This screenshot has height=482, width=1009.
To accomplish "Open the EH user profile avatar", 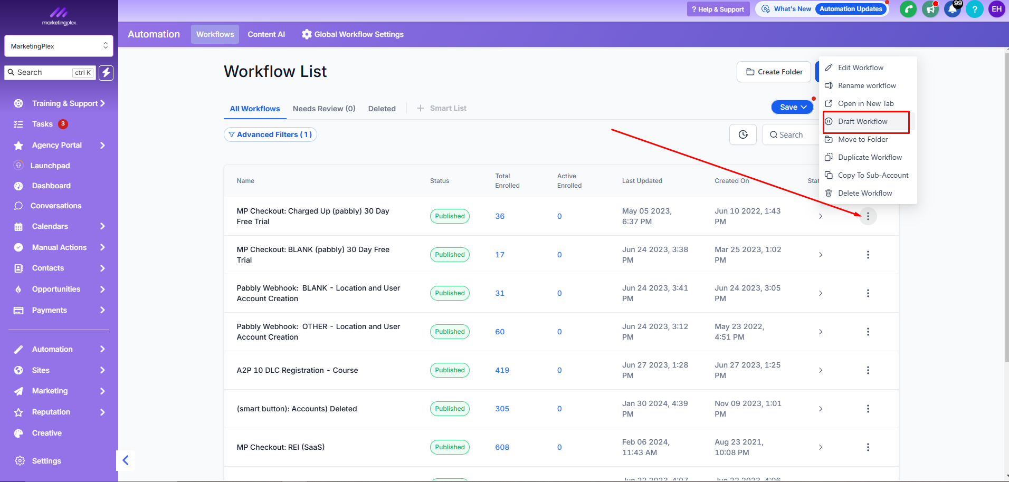I will (x=996, y=9).
